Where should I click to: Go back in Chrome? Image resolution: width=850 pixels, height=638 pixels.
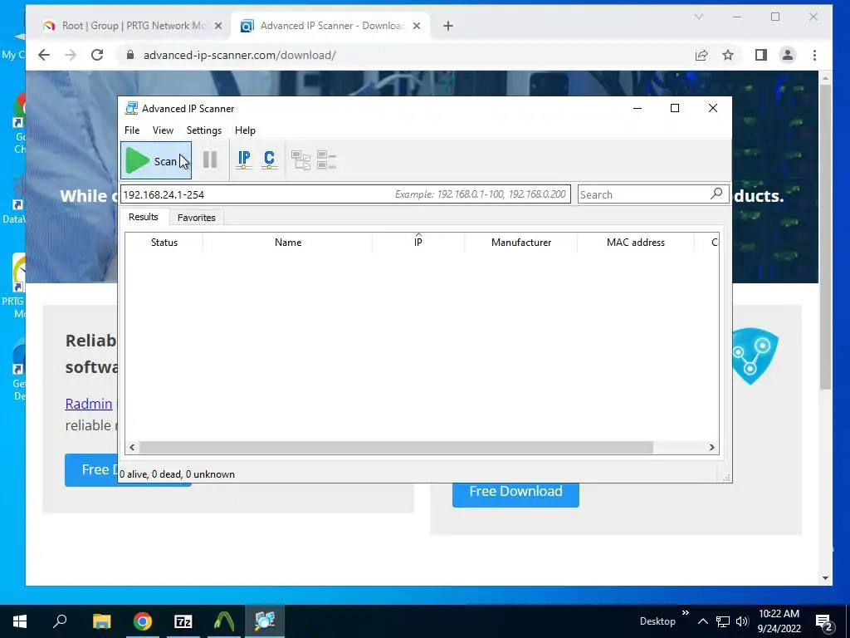coord(44,55)
